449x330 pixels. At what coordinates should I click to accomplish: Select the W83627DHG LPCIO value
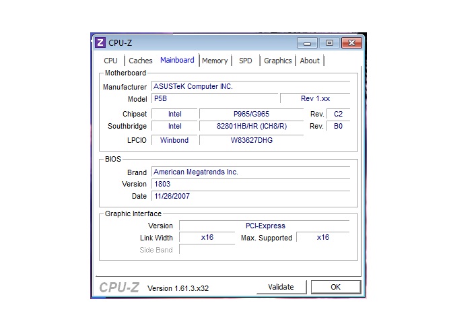tap(251, 140)
